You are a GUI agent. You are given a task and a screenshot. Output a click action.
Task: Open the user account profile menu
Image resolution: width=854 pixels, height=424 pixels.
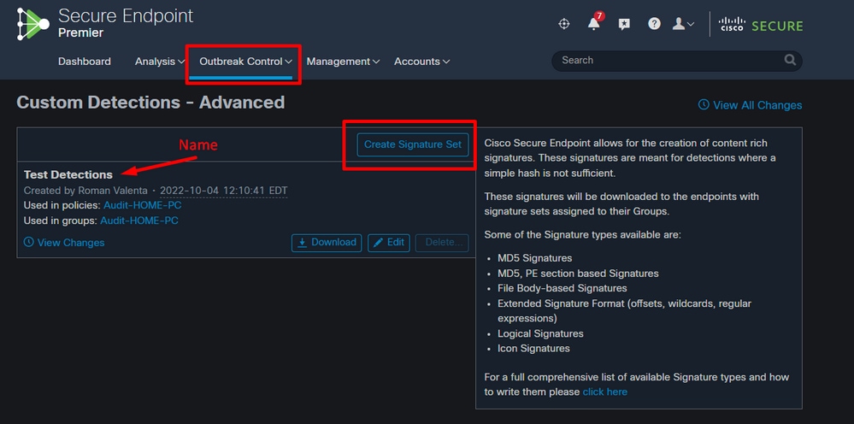pos(683,24)
